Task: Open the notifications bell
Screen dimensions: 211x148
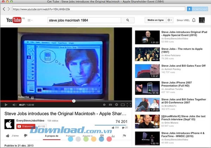Action: tap(194, 20)
